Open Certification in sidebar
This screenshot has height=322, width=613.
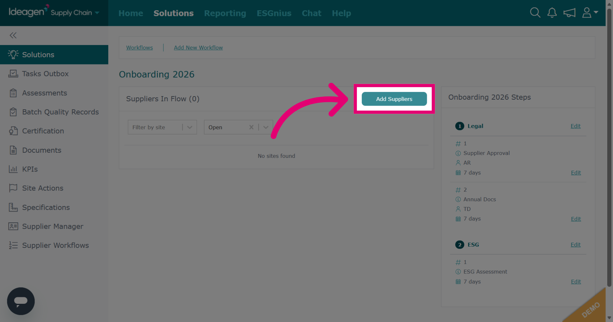pos(54,131)
